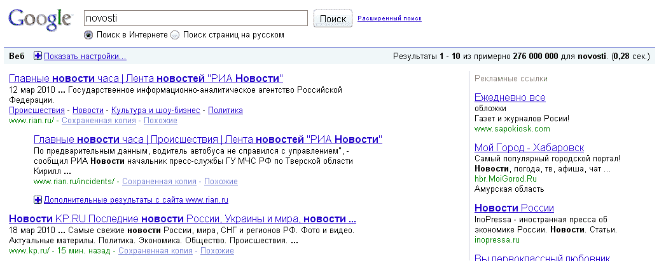659x261 pixels.
Task: Click the inopressa.ru ad URL text
Action: click(497, 240)
